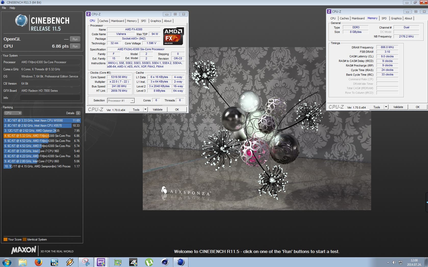The image size is (428, 267).
Task: Click OK in Memory CPU-Z window
Action: click(418, 107)
